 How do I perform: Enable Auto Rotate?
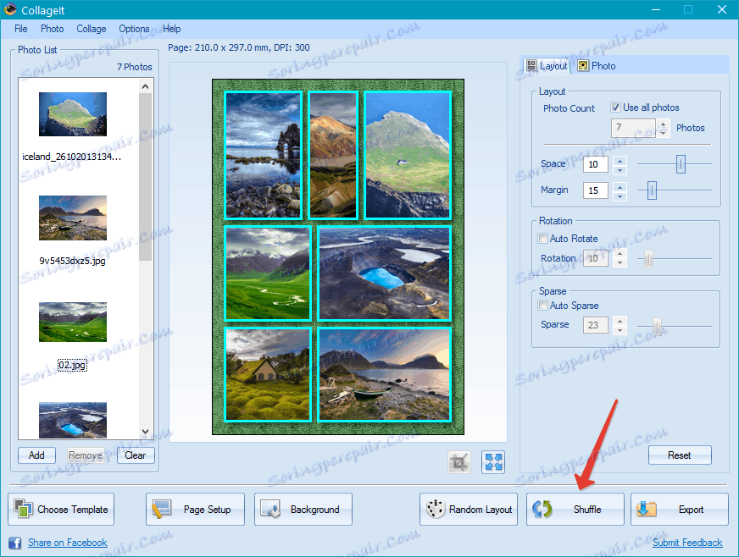543,239
